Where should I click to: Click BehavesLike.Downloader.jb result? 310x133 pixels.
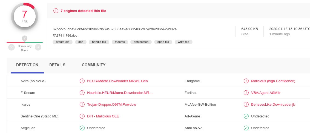(273, 104)
